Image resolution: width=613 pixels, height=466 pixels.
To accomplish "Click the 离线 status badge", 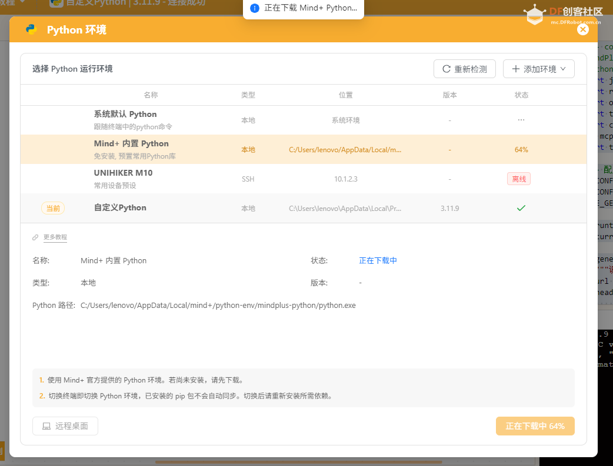I will 519,179.
